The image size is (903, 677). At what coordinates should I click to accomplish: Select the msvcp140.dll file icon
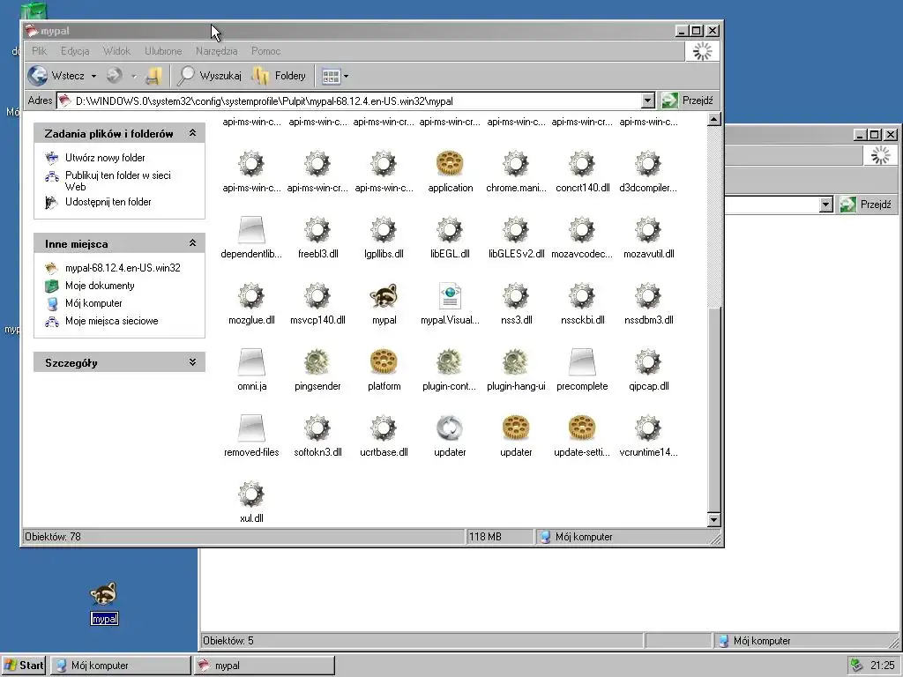pos(317,296)
